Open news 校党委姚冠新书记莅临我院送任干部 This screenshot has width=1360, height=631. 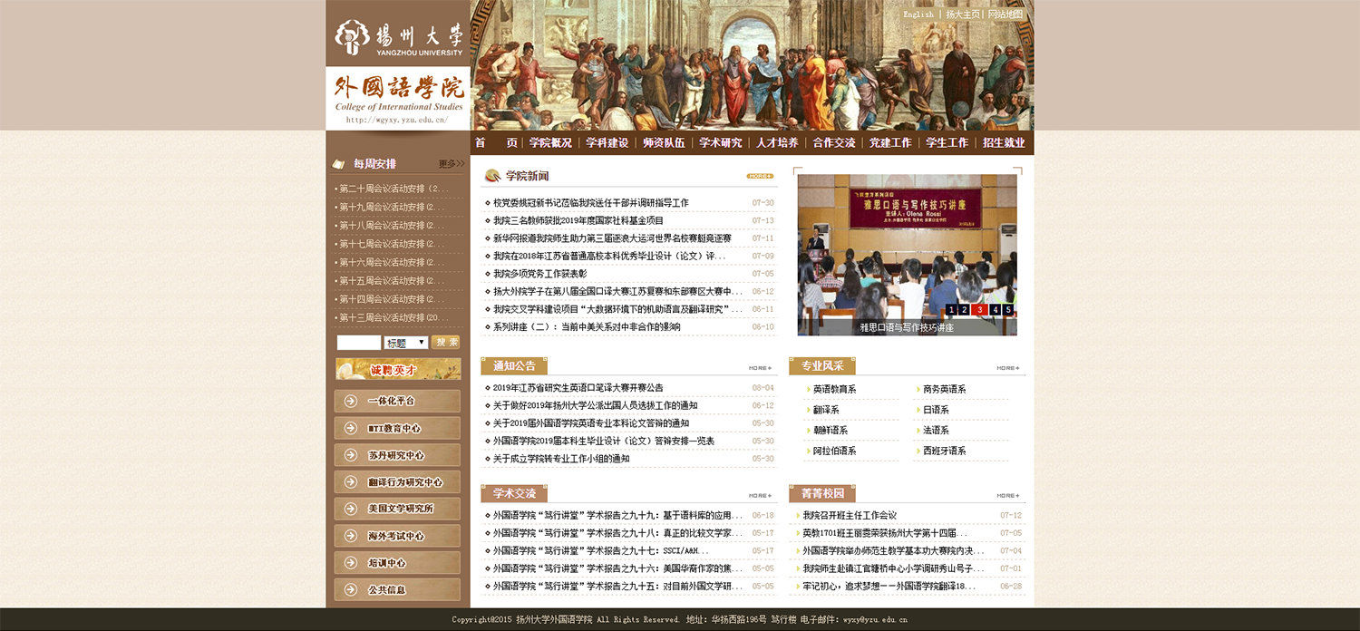coord(591,203)
